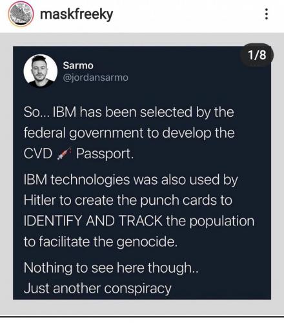
Task: Open the three-dot more options menu
Action: click(267, 14)
